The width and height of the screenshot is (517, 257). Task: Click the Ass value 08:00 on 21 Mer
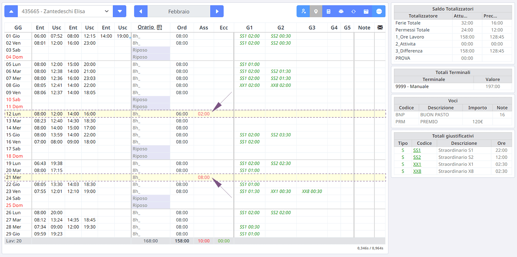pyautogui.click(x=204, y=177)
